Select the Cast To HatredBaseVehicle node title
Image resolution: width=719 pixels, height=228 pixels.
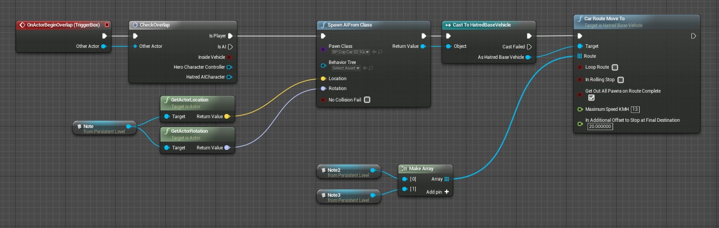(x=482, y=25)
